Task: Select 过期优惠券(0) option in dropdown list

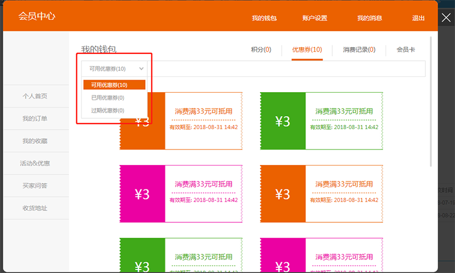Action: (107, 110)
